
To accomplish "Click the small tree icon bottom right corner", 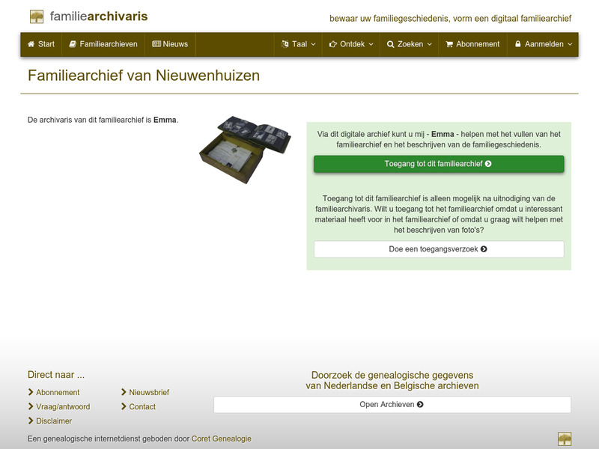I will pos(565,439).
